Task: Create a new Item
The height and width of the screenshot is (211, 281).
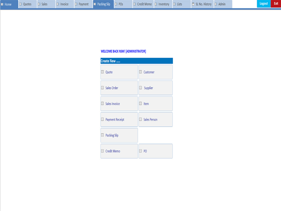Action: point(156,104)
